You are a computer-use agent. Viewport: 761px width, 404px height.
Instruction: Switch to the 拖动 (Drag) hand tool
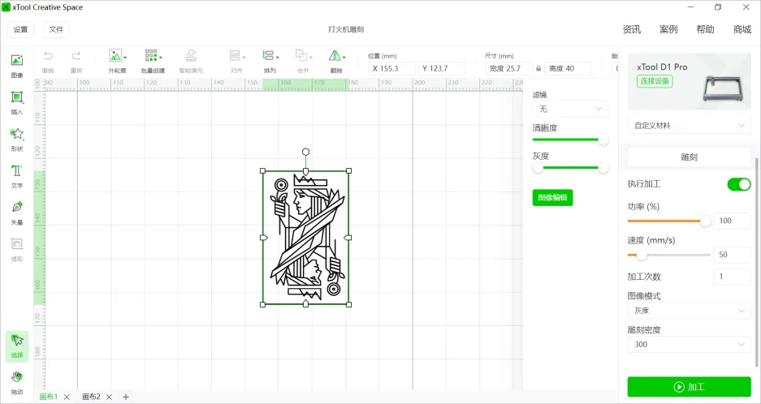click(17, 383)
